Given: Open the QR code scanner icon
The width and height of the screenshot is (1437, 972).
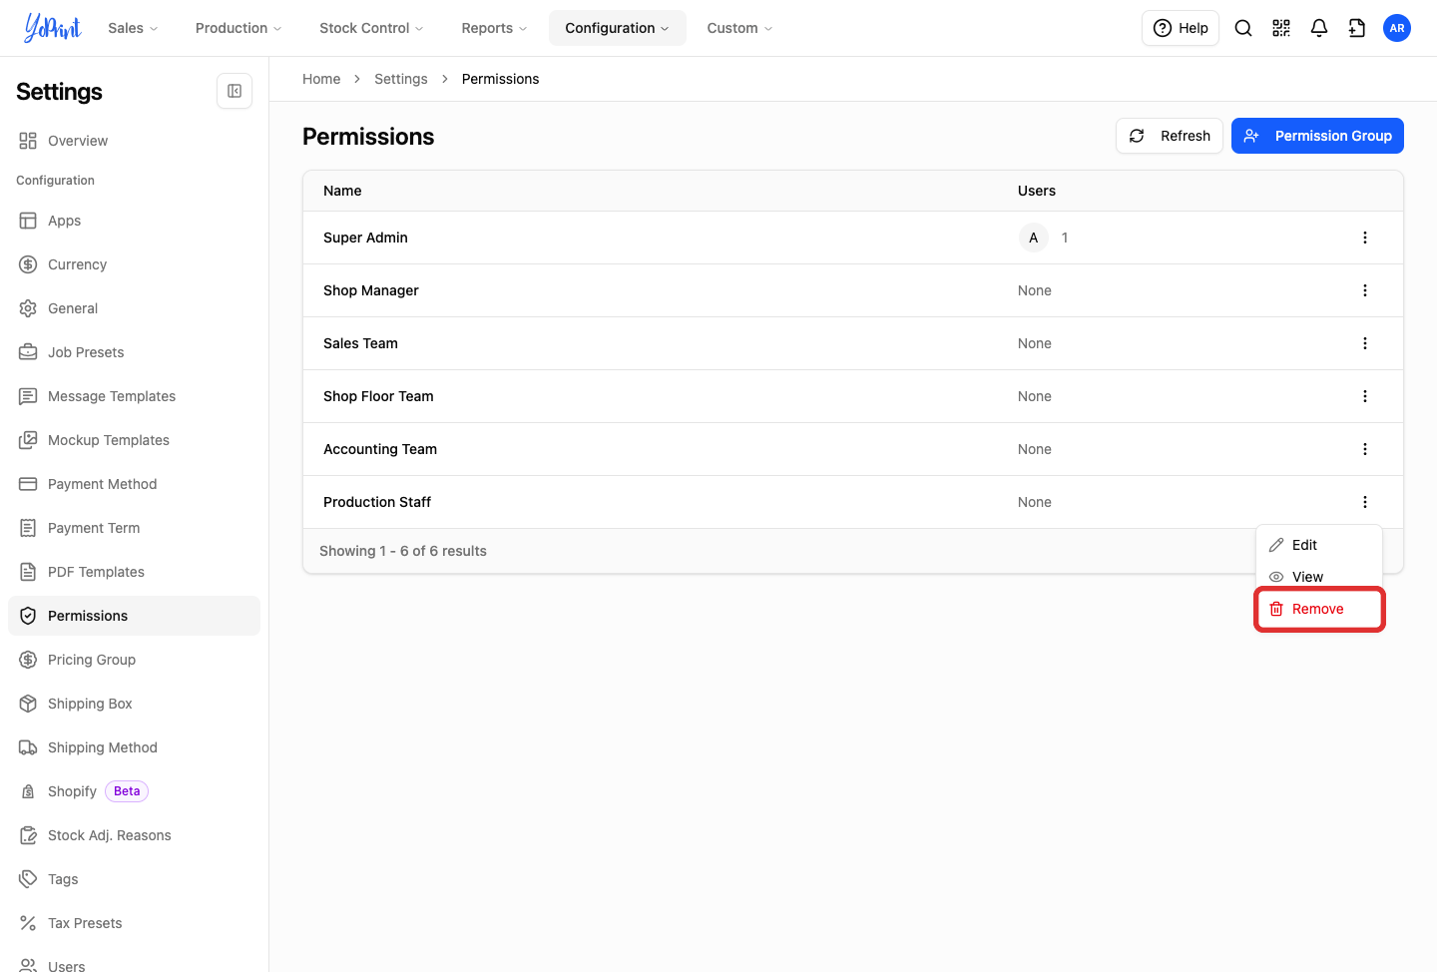Looking at the screenshot, I should pyautogui.click(x=1281, y=28).
